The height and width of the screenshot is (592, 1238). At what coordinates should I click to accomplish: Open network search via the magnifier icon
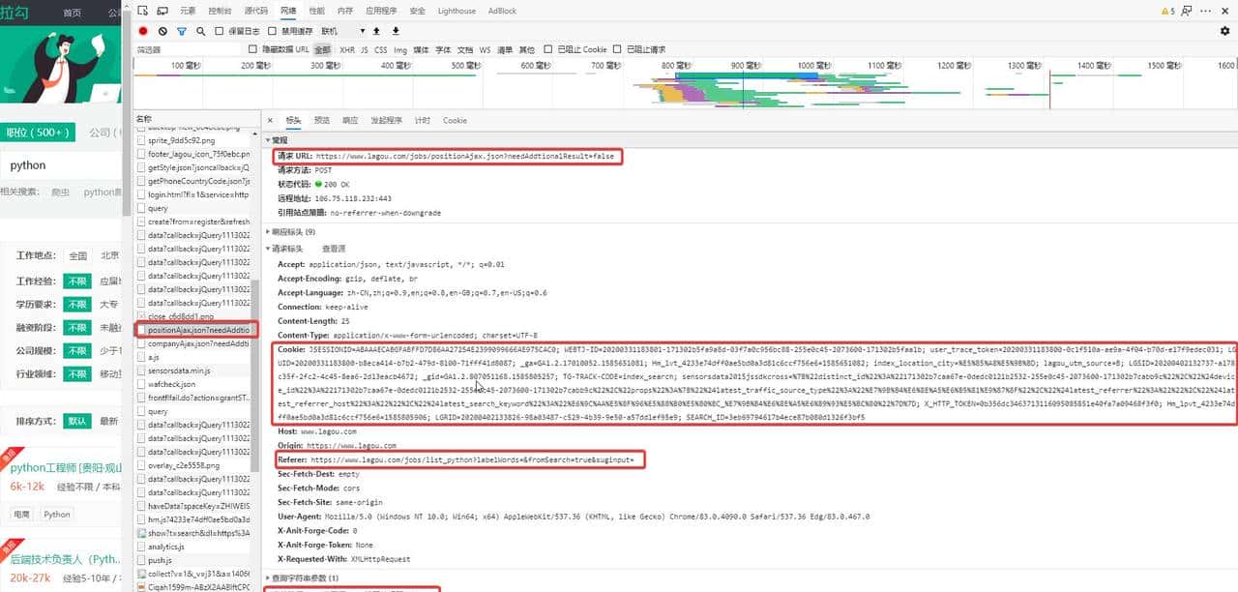(x=201, y=31)
